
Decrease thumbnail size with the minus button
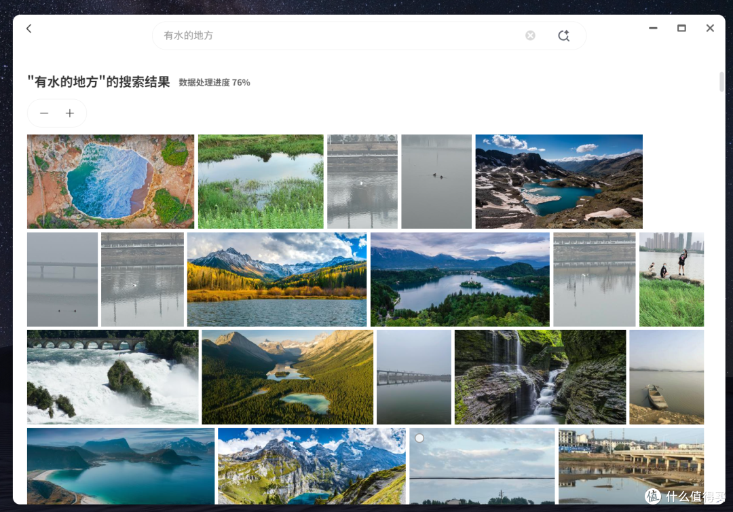pyautogui.click(x=44, y=113)
